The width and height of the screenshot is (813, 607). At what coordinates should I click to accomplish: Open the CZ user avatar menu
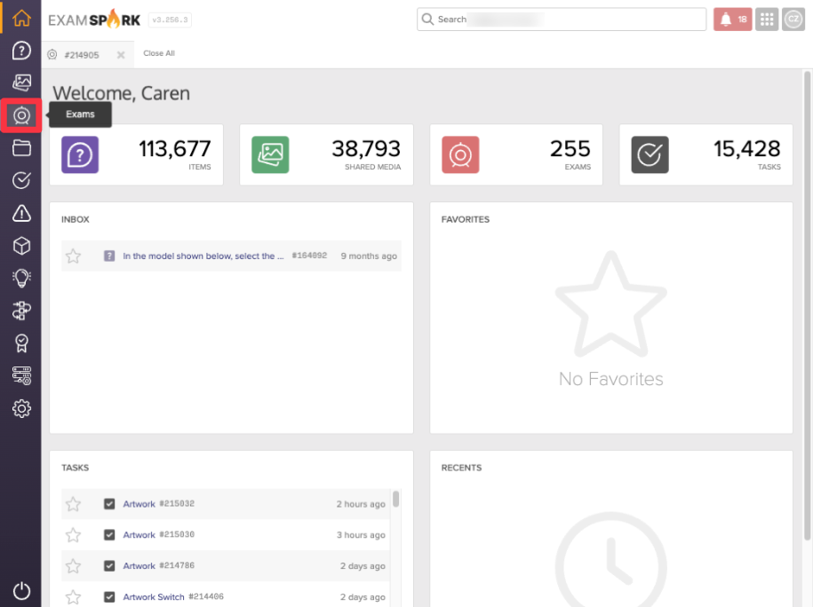coord(793,20)
